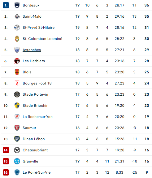The width and height of the screenshot is (152, 178).
Task: Open the Stade Poitevin team name
Action: coord(35,94)
